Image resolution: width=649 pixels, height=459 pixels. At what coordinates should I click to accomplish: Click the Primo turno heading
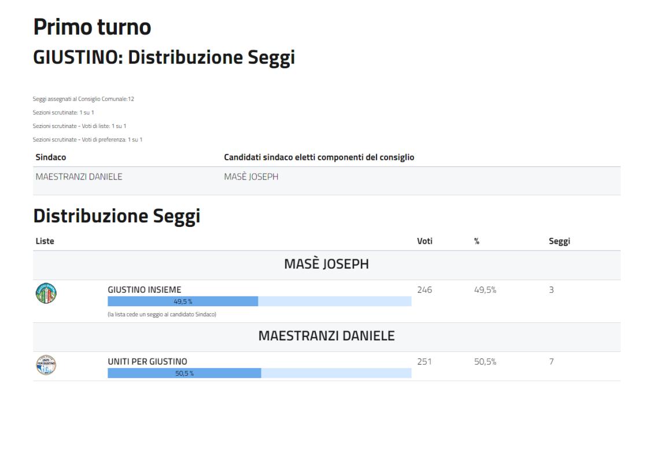[x=92, y=27]
